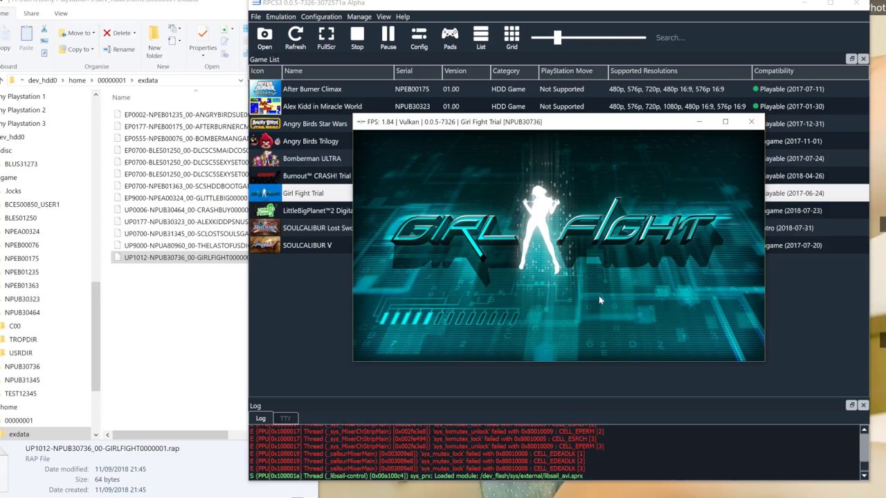Screen dimensions: 886x498
Task: Sort game list by Serial column
Action: (x=417, y=71)
